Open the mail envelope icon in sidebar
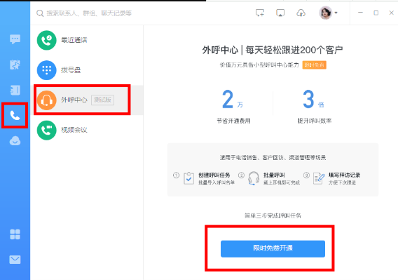Screen dimensions: 398x280 (x=15, y=260)
